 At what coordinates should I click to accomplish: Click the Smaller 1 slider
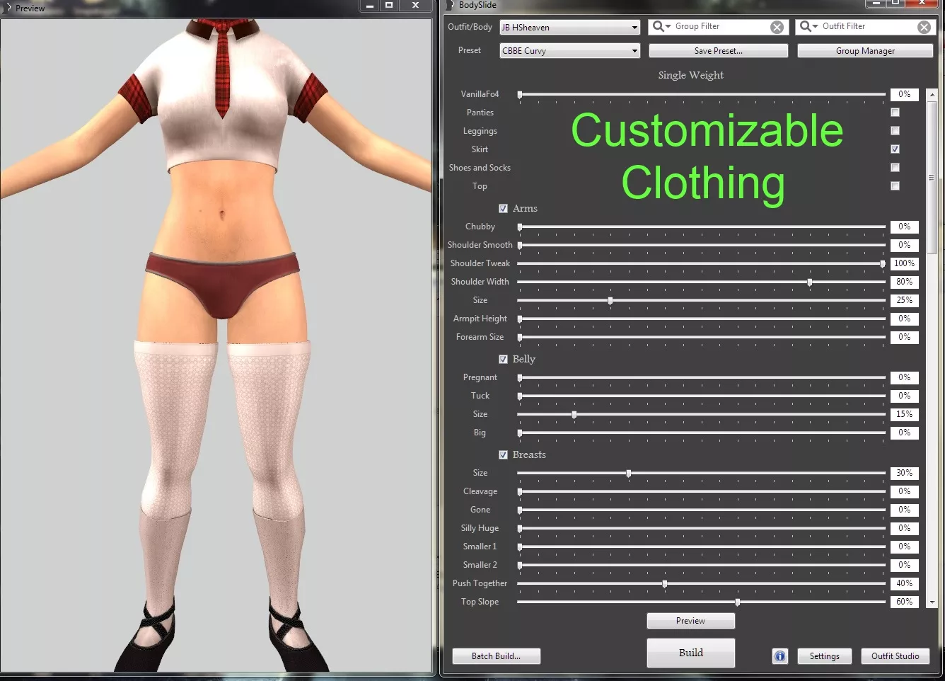(x=701, y=546)
